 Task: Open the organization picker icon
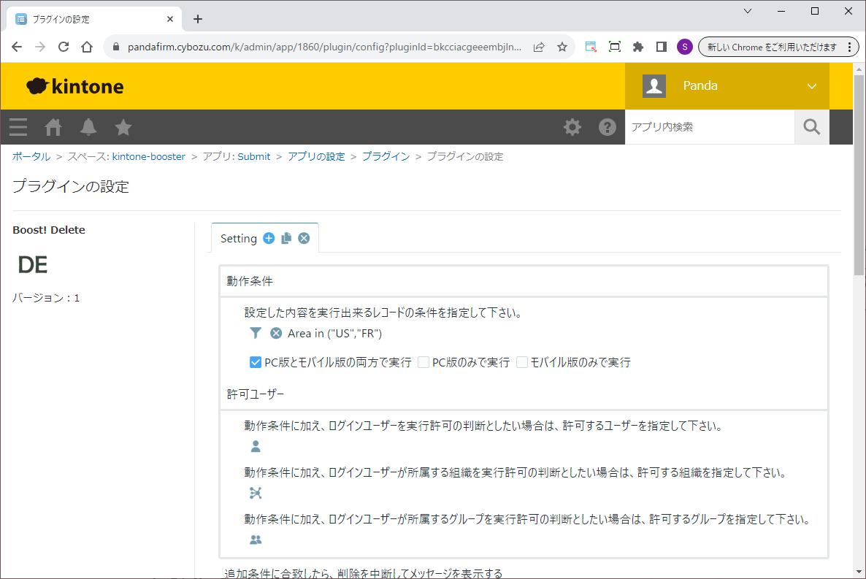pos(255,493)
